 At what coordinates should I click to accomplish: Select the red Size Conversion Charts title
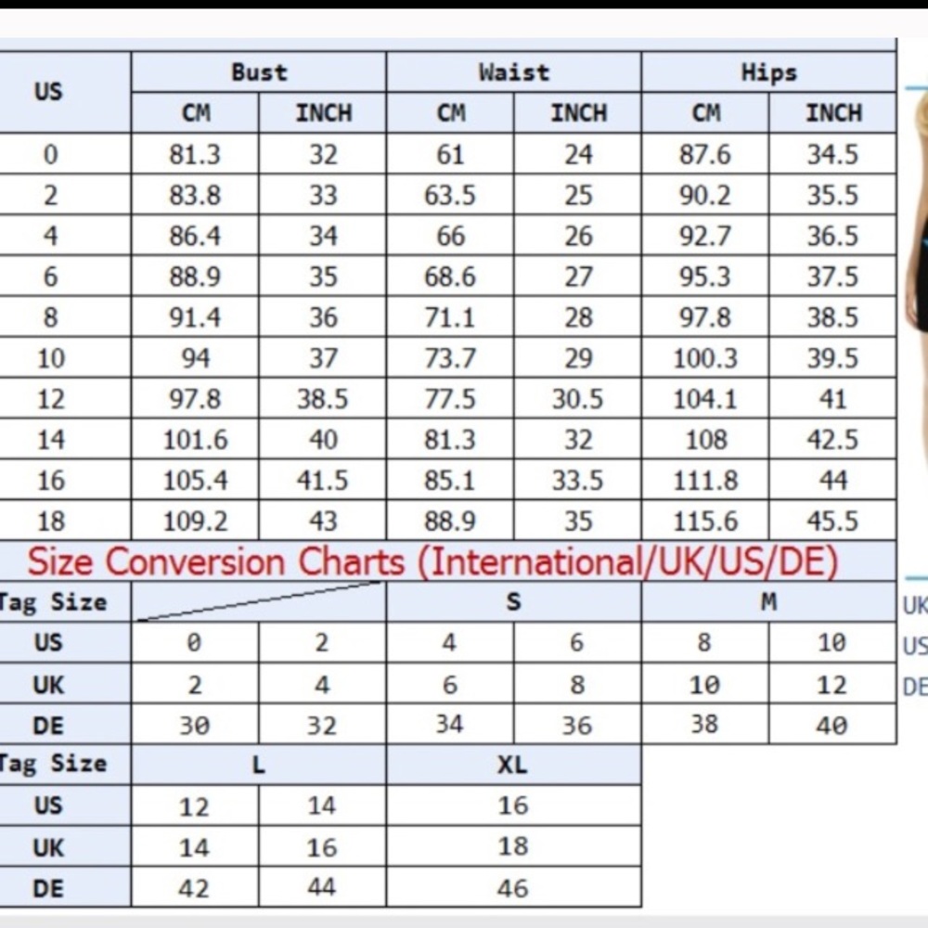432,561
